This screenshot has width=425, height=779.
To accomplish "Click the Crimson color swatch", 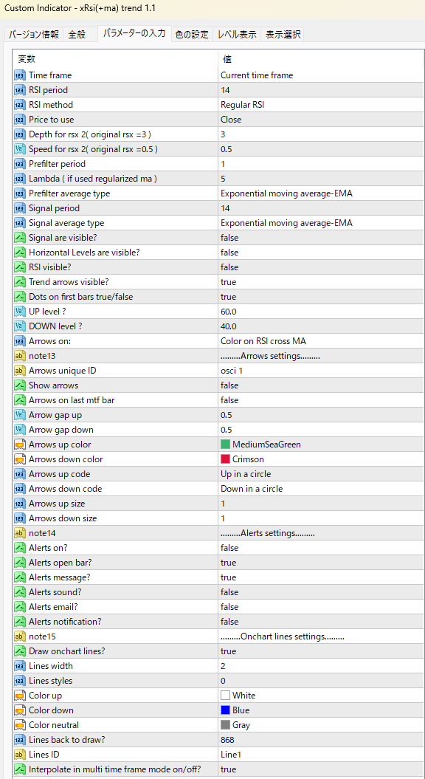I will click(225, 459).
